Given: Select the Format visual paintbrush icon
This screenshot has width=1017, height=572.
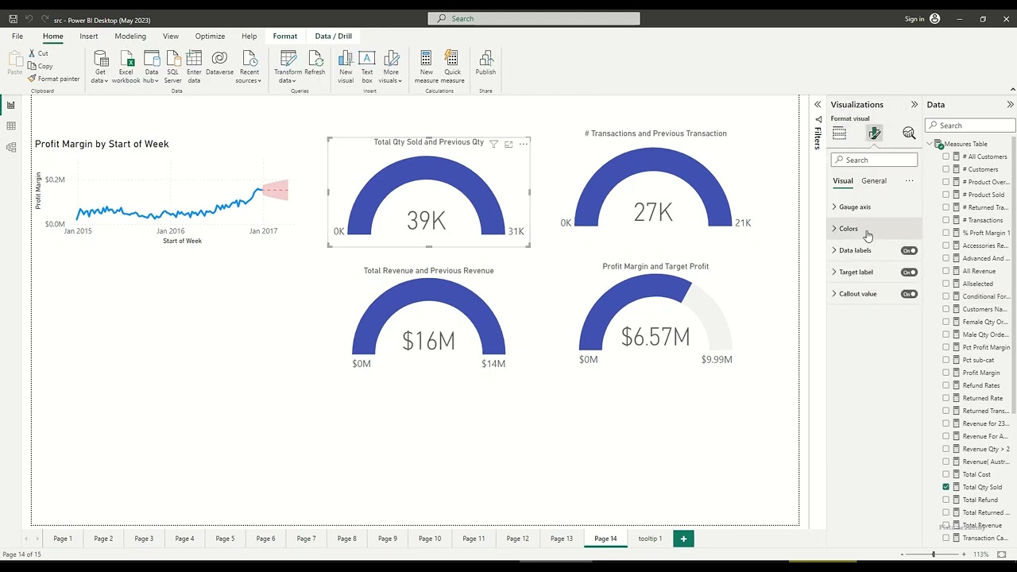Looking at the screenshot, I should point(874,133).
